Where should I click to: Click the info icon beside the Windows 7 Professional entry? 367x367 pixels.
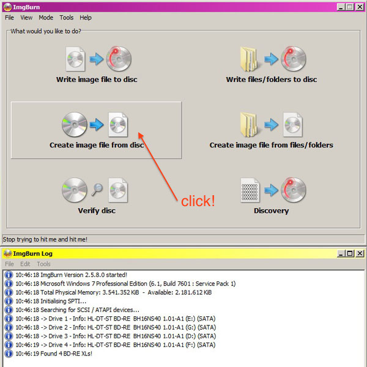click(x=9, y=283)
